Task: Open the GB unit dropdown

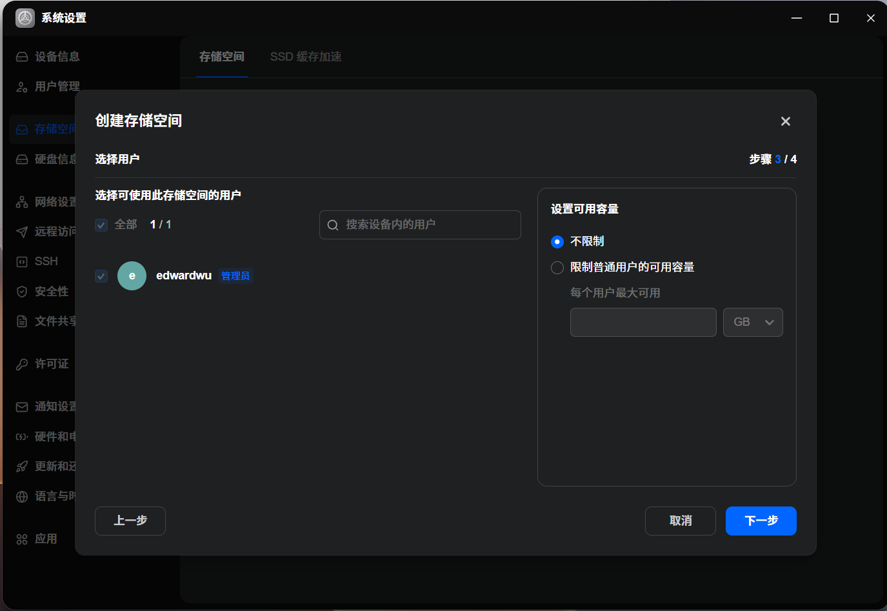Action: point(753,322)
